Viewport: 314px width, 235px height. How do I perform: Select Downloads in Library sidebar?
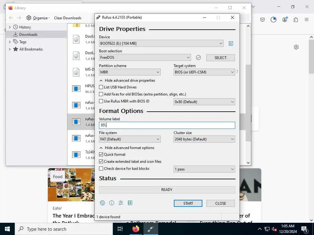point(36,34)
